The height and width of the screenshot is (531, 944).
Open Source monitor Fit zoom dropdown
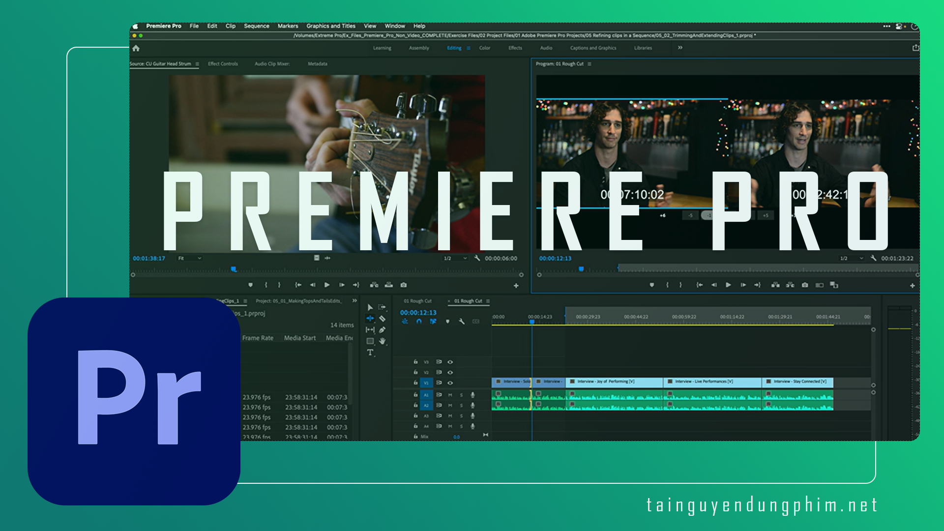pos(190,258)
